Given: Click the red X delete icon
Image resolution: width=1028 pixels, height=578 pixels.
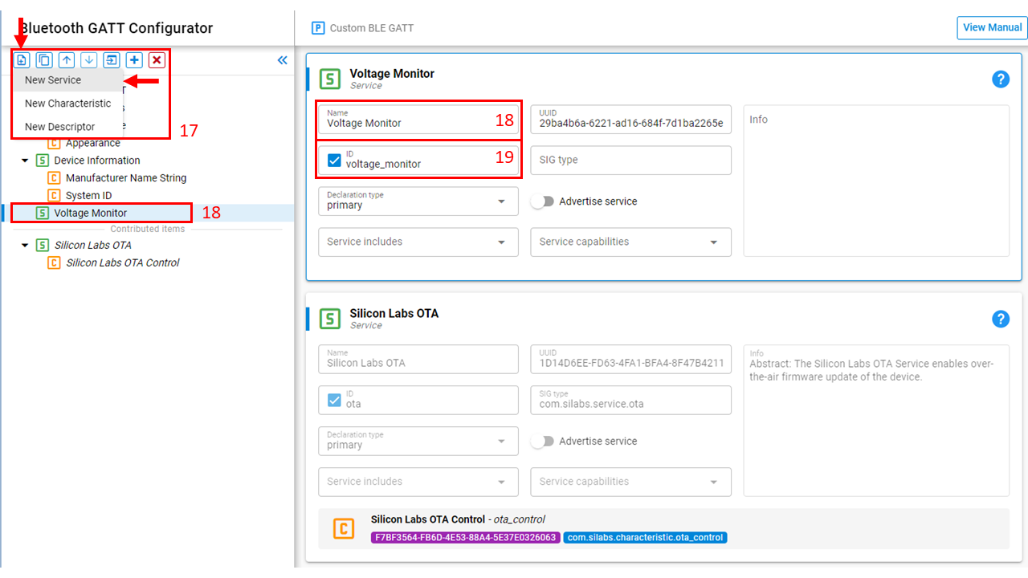Looking at the screenshot, I should click(x=157, y=60).
